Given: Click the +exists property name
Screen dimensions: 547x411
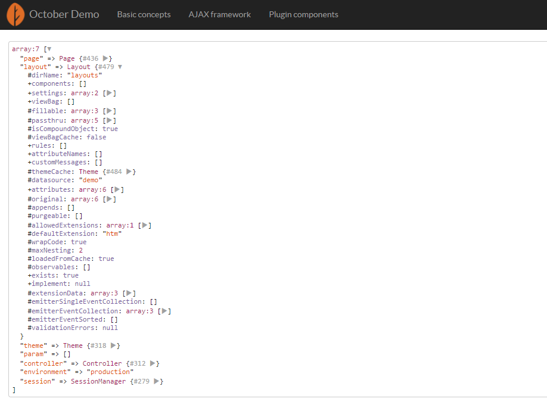Looking at the screenshot, I should click(43, 275).
